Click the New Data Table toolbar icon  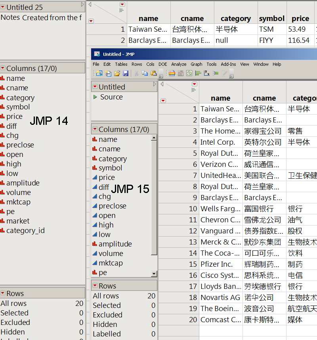tap(99, 73)
